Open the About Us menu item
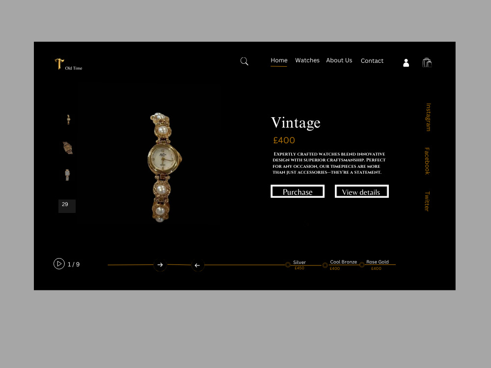 (339, 60)
